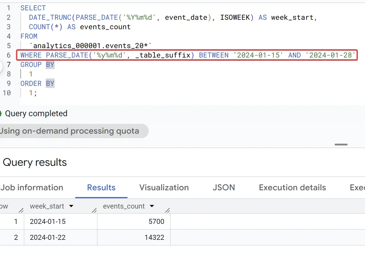Image resolution: width=365 pixels, height=277 pixels.
Task: Click row number 1 in results
Action: (x=16, y=222)
